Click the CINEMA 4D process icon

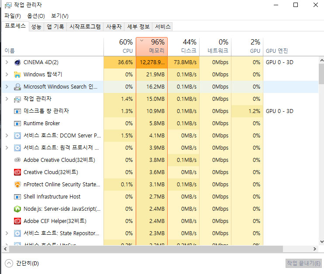click(x=17, y=62)
